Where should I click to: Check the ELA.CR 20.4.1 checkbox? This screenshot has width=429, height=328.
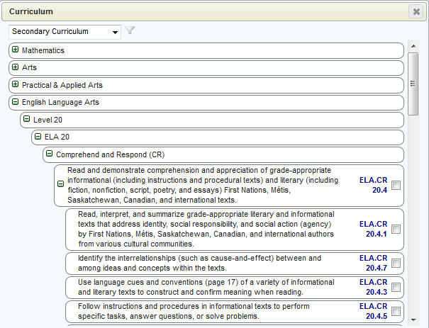(x=396, y=229)
